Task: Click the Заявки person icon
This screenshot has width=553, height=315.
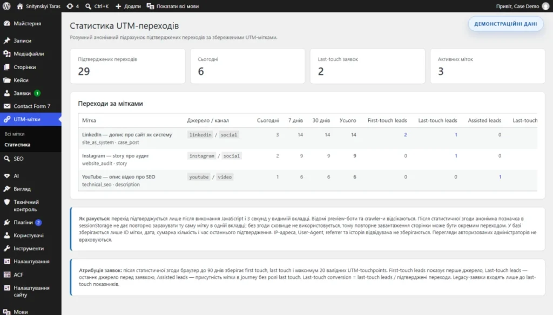Action: [x=6, y=93]
